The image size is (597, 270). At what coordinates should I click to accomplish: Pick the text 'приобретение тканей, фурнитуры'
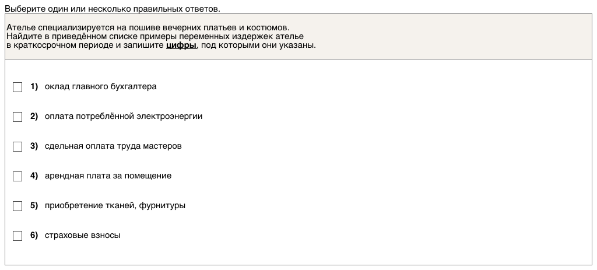pyautogui.click(x=115, y=206)
